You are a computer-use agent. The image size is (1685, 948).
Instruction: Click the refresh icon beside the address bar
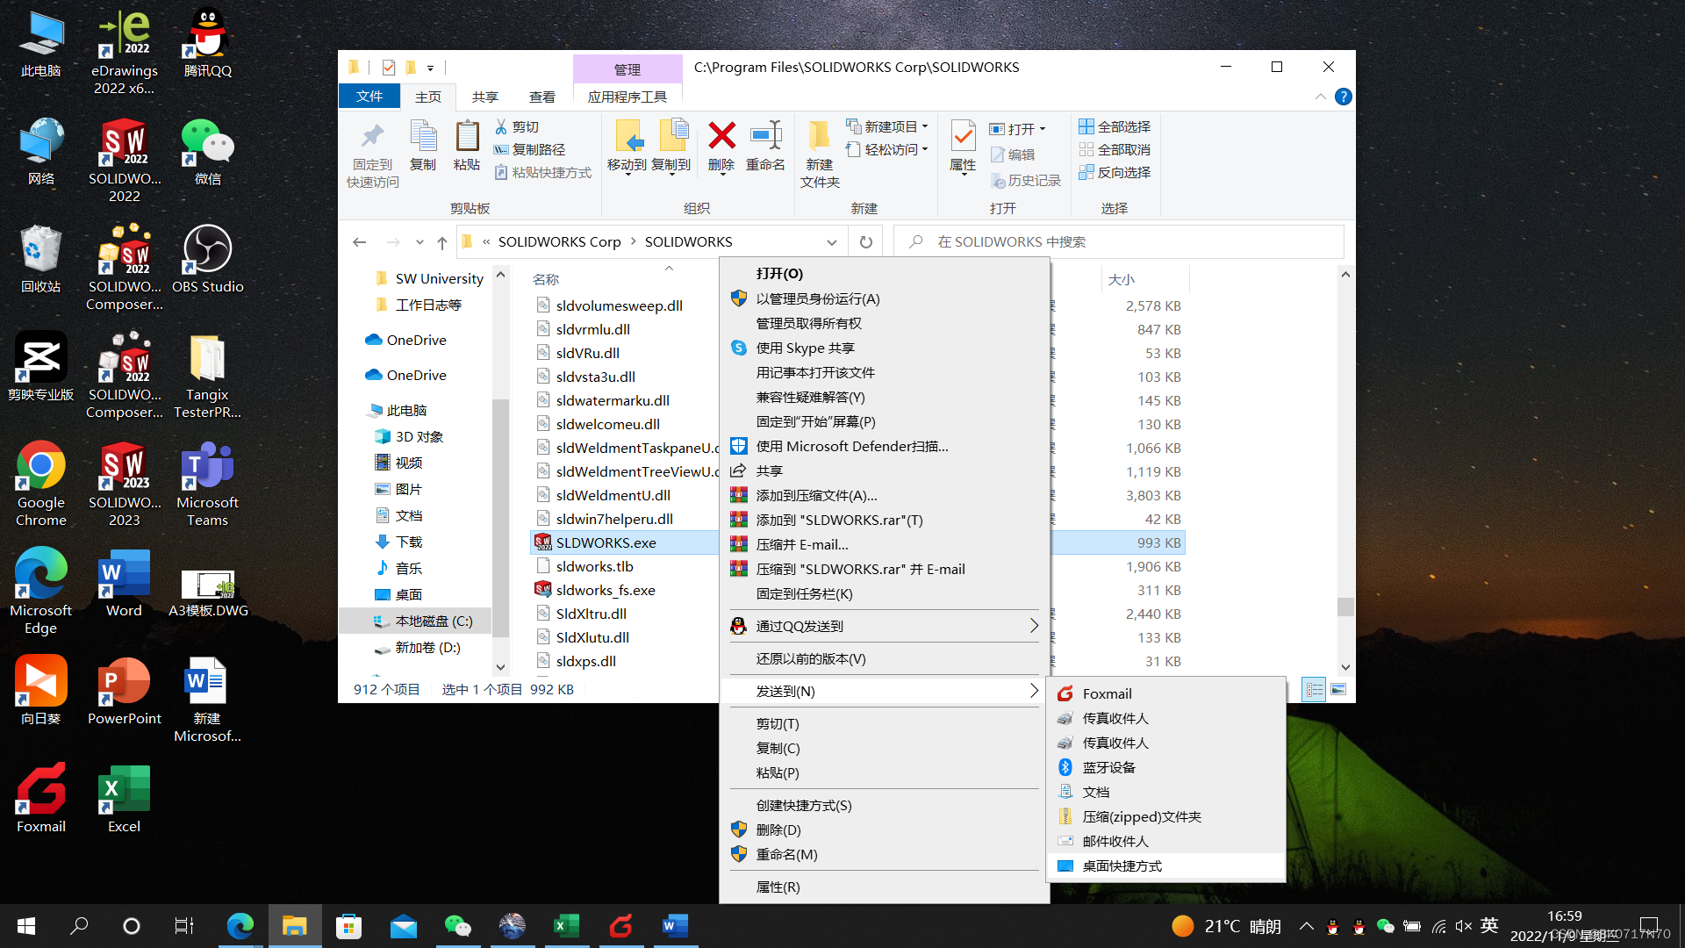point(865,241)
